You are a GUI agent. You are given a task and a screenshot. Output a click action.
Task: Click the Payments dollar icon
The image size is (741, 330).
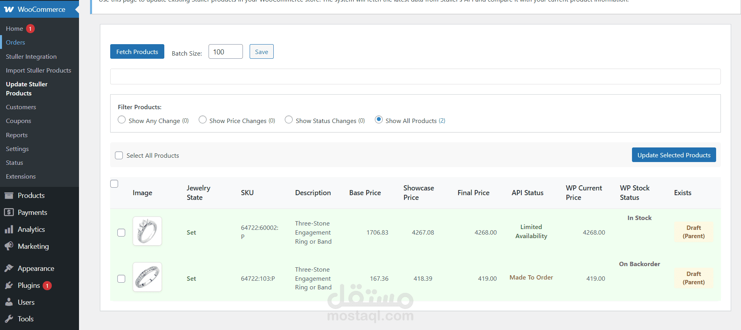9,212
